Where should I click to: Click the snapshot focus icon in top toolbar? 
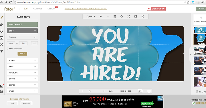[x=129, y=17]
